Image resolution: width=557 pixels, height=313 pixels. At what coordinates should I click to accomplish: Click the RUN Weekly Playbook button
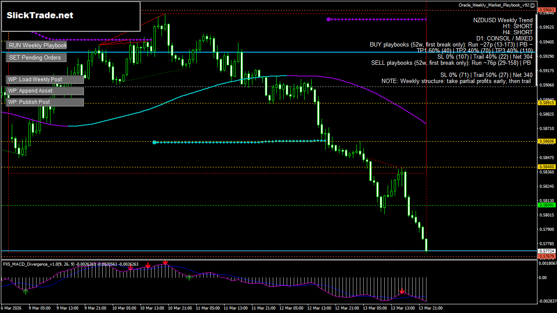pos(37,45)
